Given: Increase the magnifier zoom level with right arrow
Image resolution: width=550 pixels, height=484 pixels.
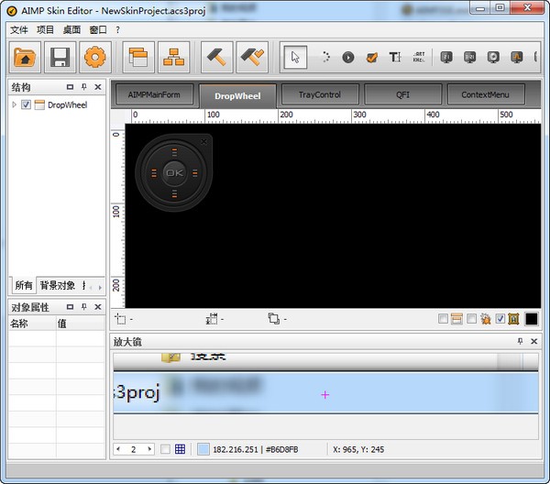Looking at the screenshot, I should (149, 449).
